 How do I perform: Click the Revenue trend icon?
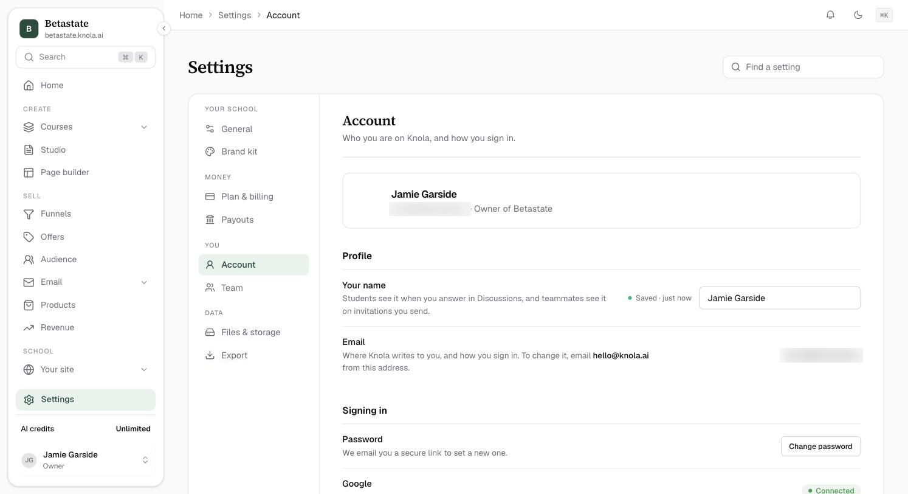coord(29,327)
